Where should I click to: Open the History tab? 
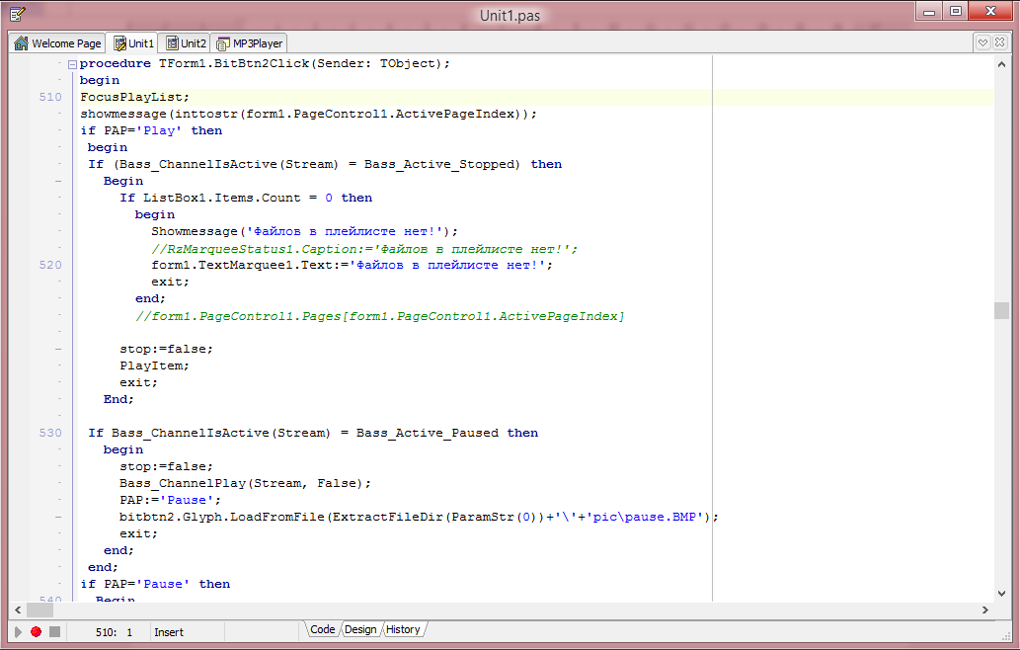(403, 629)
